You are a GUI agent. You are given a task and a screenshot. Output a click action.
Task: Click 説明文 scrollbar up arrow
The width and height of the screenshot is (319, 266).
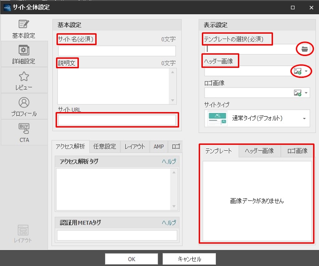[x=173, y=72]
